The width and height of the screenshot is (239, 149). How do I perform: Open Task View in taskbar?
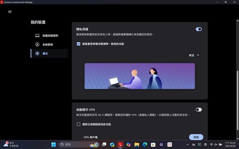tap(104, 144)
